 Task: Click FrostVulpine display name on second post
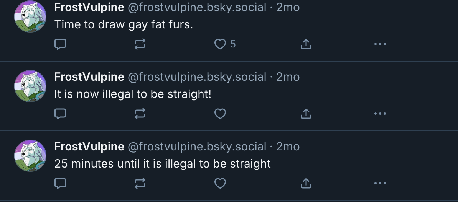[x=89, y=77]
